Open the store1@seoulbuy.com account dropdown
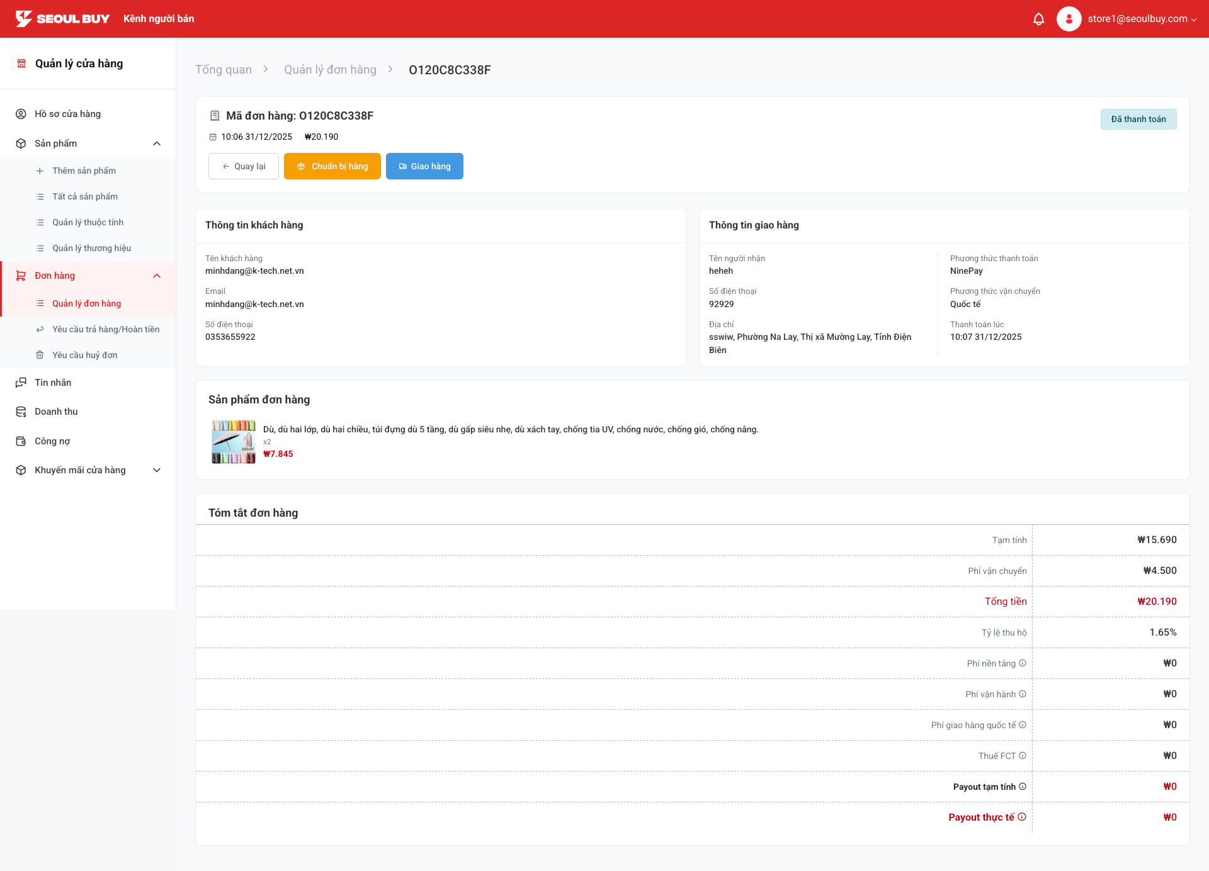The height and width of the screenshot is (871, 1209). coord(1142,19)
